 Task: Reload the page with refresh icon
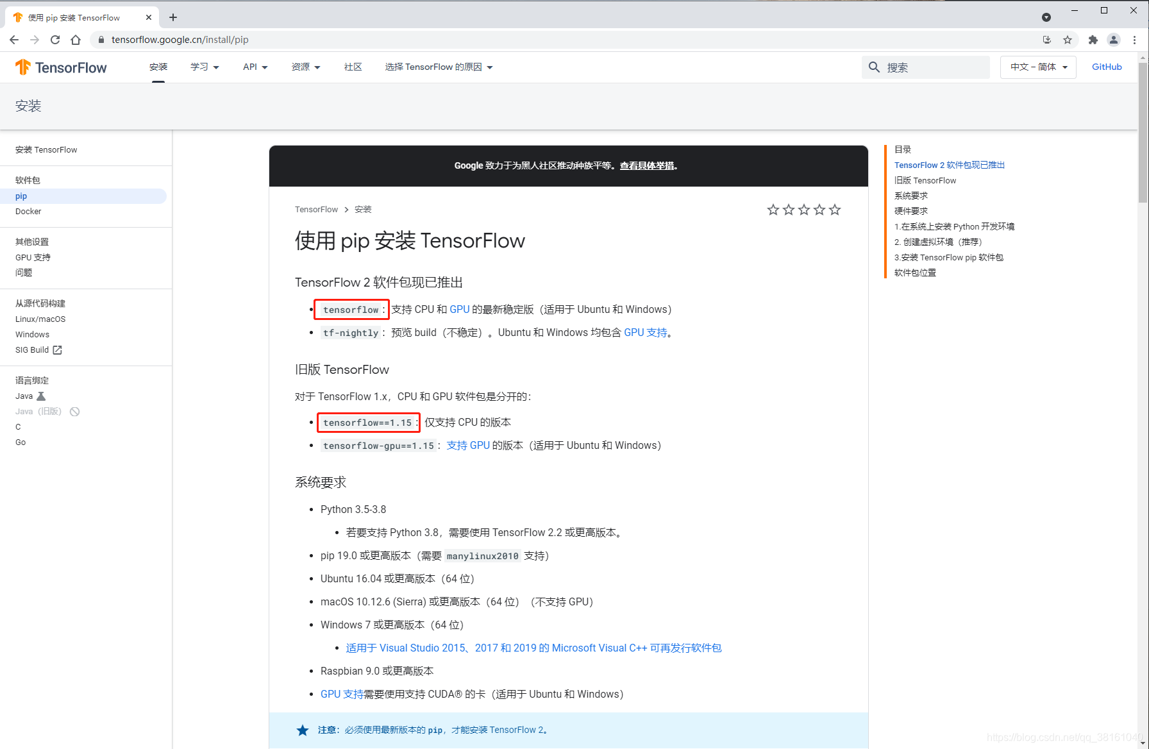point(55,40)
